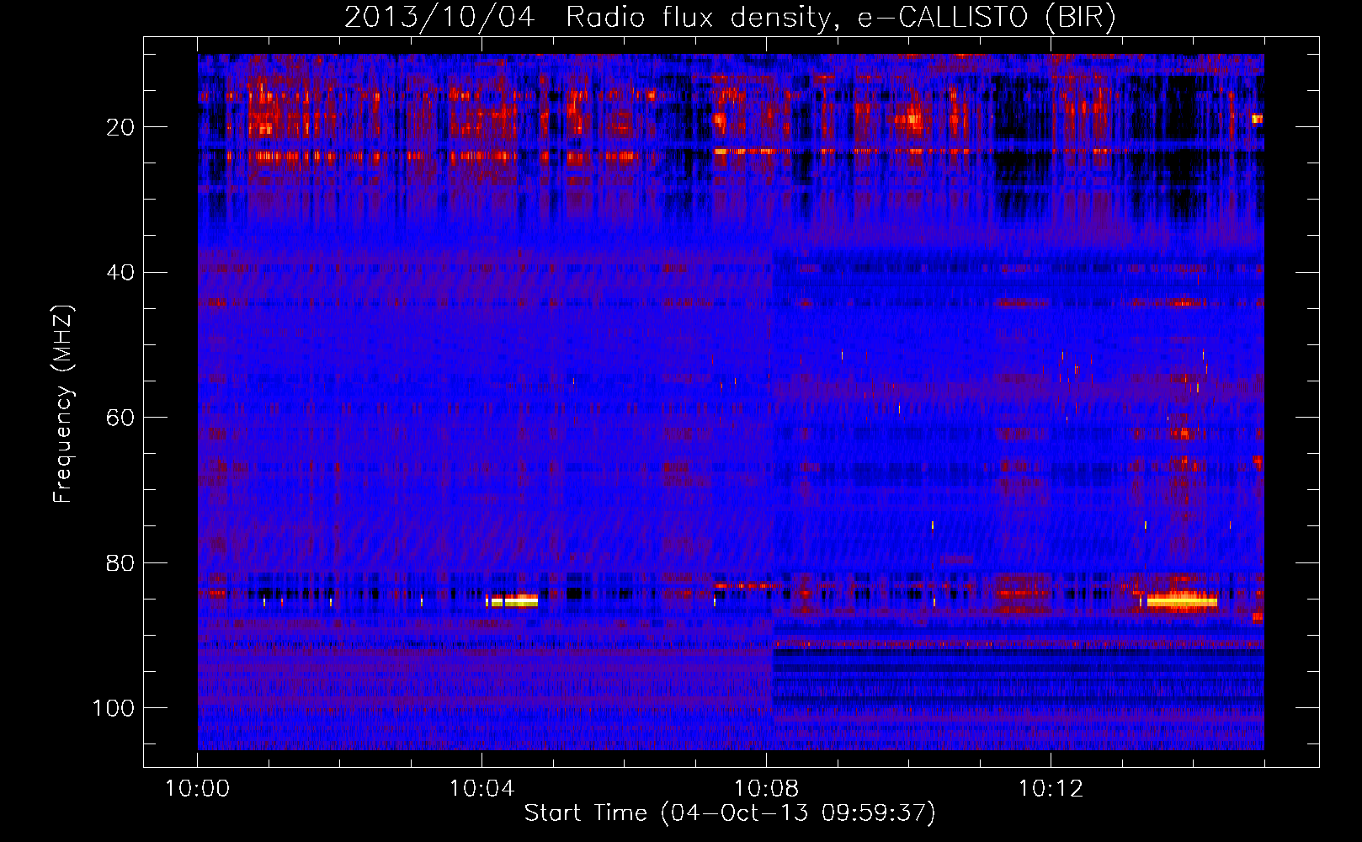Click the 'Frequency (MHZ)' y-axis label

[63, 403]
